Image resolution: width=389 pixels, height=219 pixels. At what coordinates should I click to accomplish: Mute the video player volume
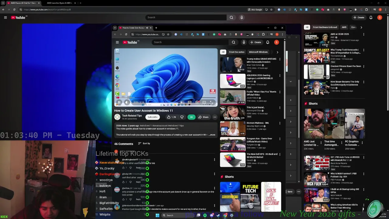point(127,103)
